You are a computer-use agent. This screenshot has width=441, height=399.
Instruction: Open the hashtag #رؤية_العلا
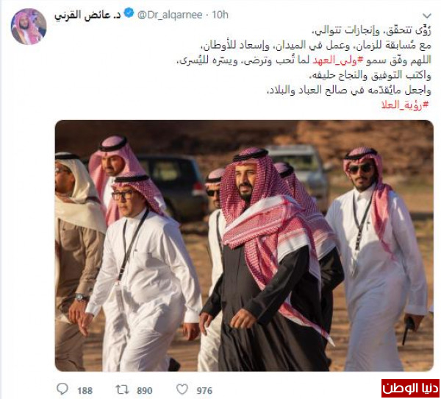pos(405,105)
